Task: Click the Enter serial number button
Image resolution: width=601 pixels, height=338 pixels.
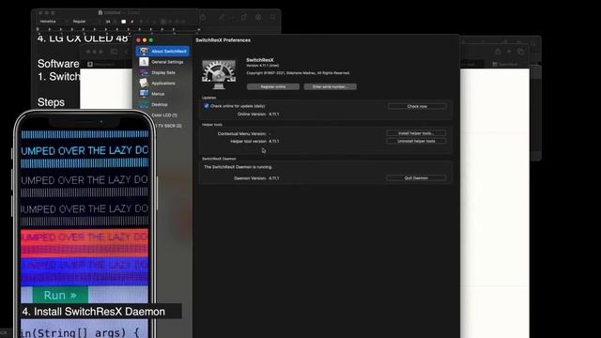Action: pos(330,86)
